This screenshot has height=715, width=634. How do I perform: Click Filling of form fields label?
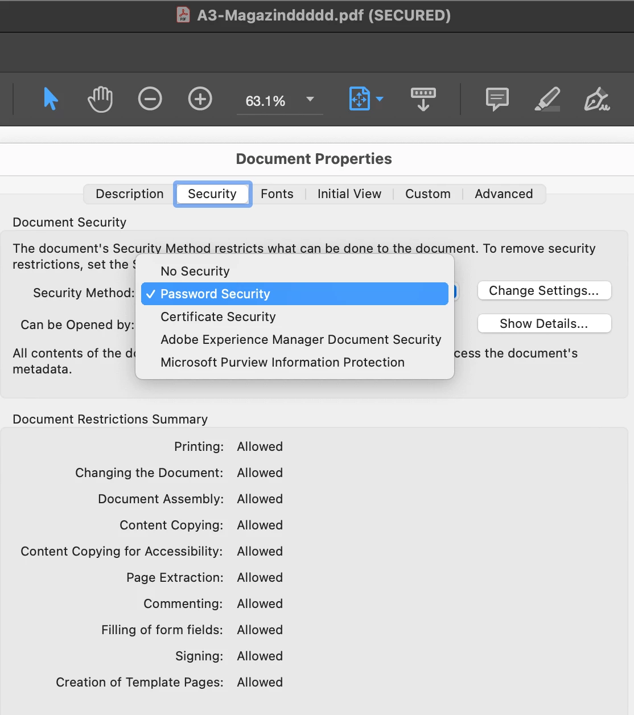pos(162,630)
